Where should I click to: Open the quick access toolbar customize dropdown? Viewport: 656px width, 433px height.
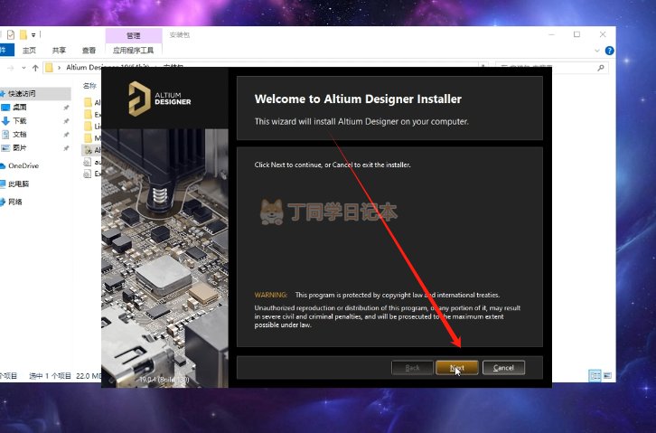pyautogui.click(x=33, y=35)
